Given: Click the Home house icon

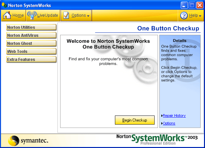Looking at the screenshot, I should [7, 15].
